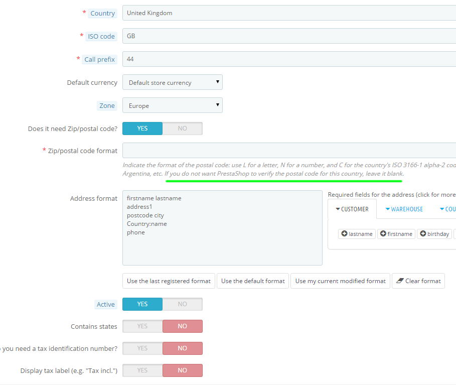Open the WAREHOUSE fields tab
Viewport: 456px width, 385px height.
[x=404, y=209]
